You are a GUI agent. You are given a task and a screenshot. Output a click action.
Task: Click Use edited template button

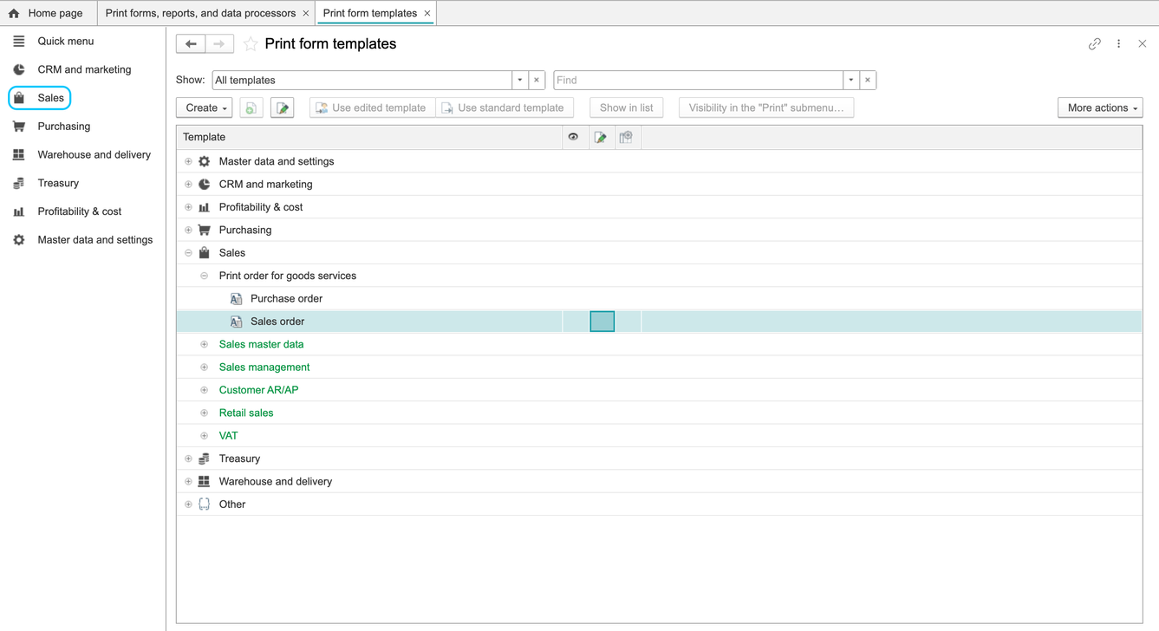pyautogui.click(x=373, y=107)
